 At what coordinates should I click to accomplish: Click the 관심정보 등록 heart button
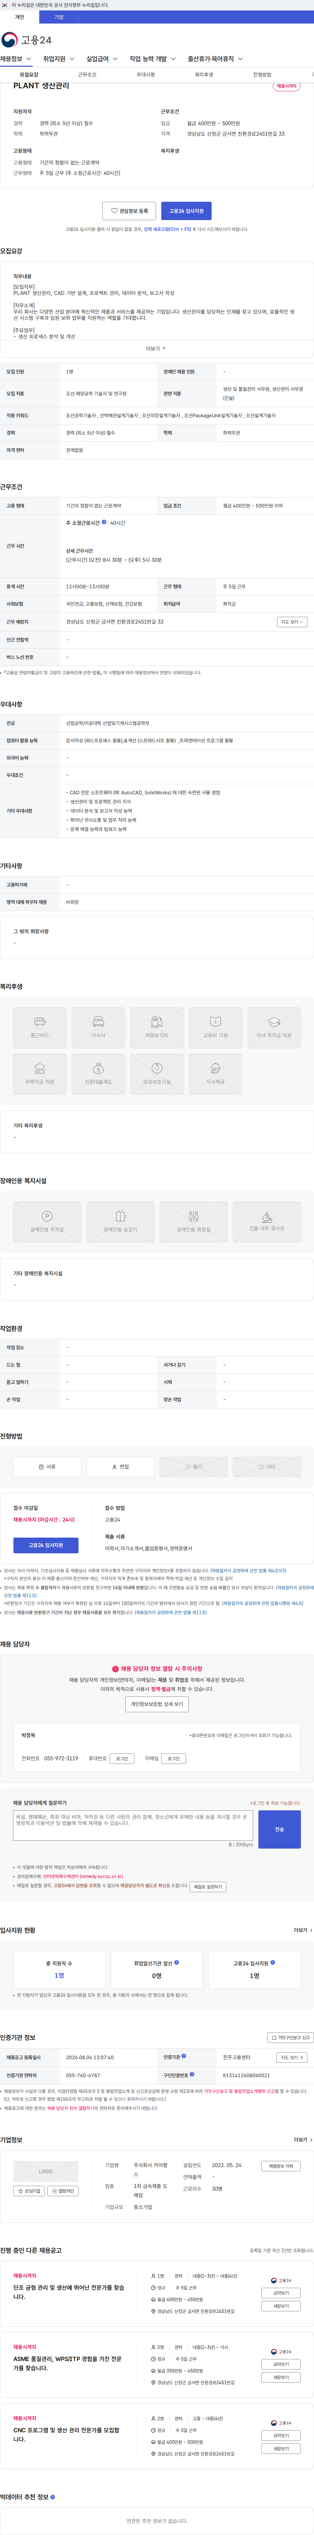[129, 211]
